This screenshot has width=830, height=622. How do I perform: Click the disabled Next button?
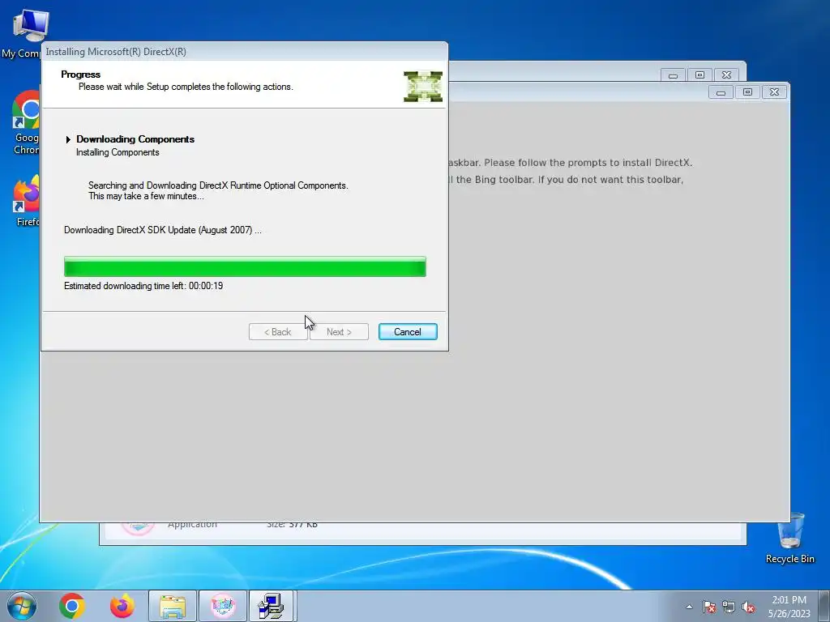click(x=339, y=331)
